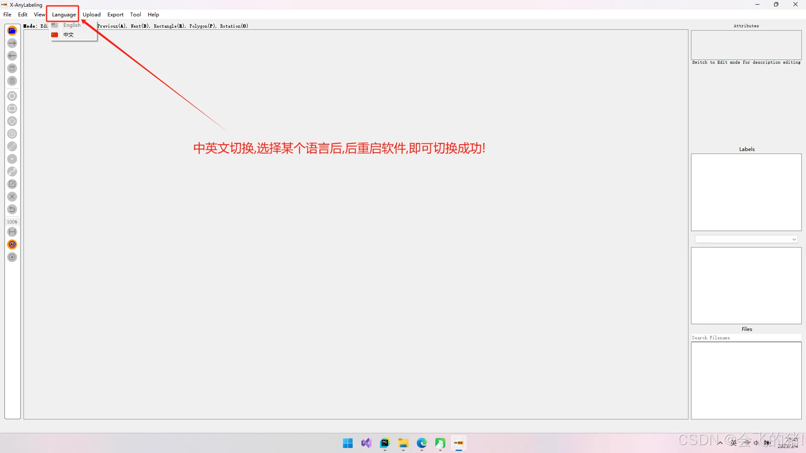Click the Next image arrow icon
The height and width of the screenshot is (453, 806).
[x=12, y=43]
